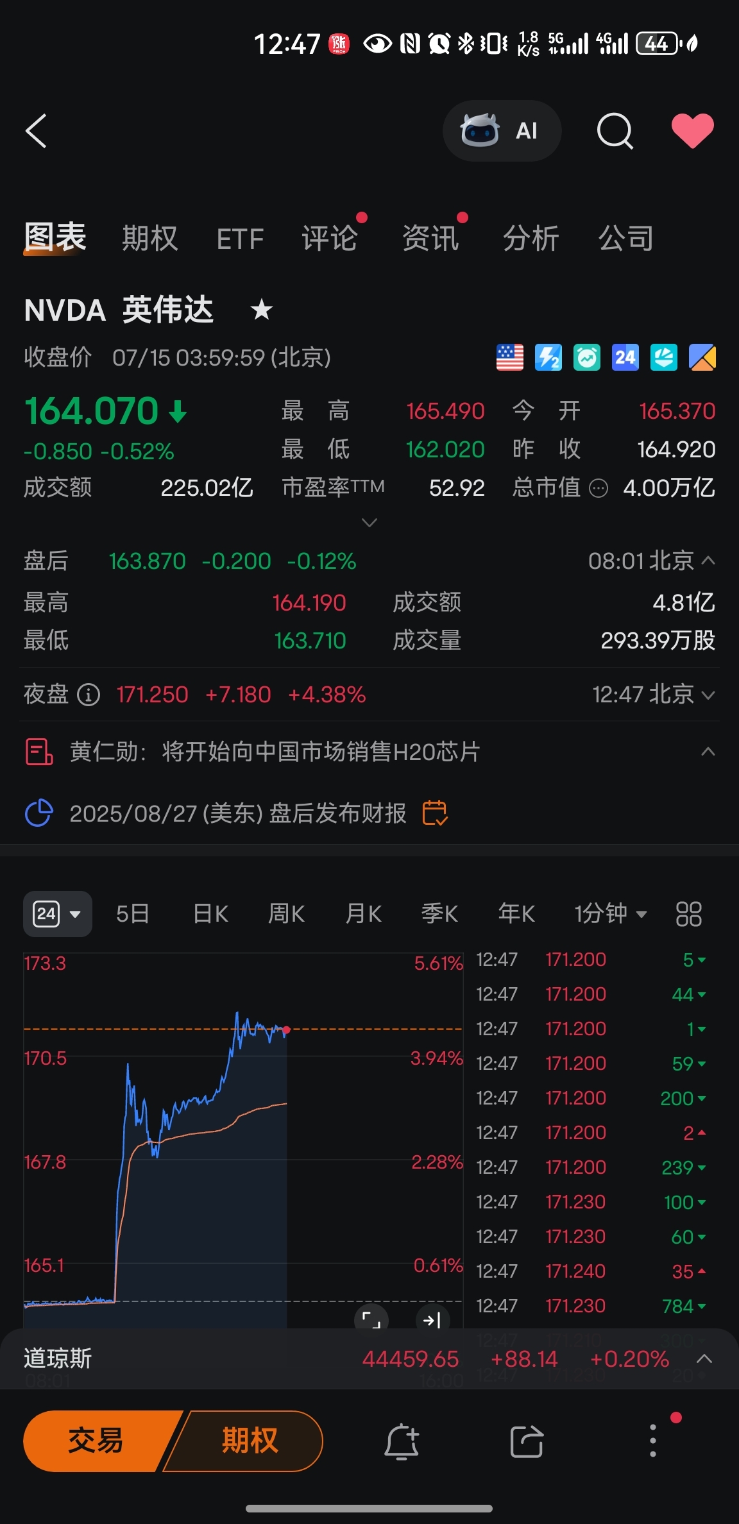This screenshot has height=1524, width=739.
Task: Open search with the magnifier icon
Action: click(x=615, y=131)
